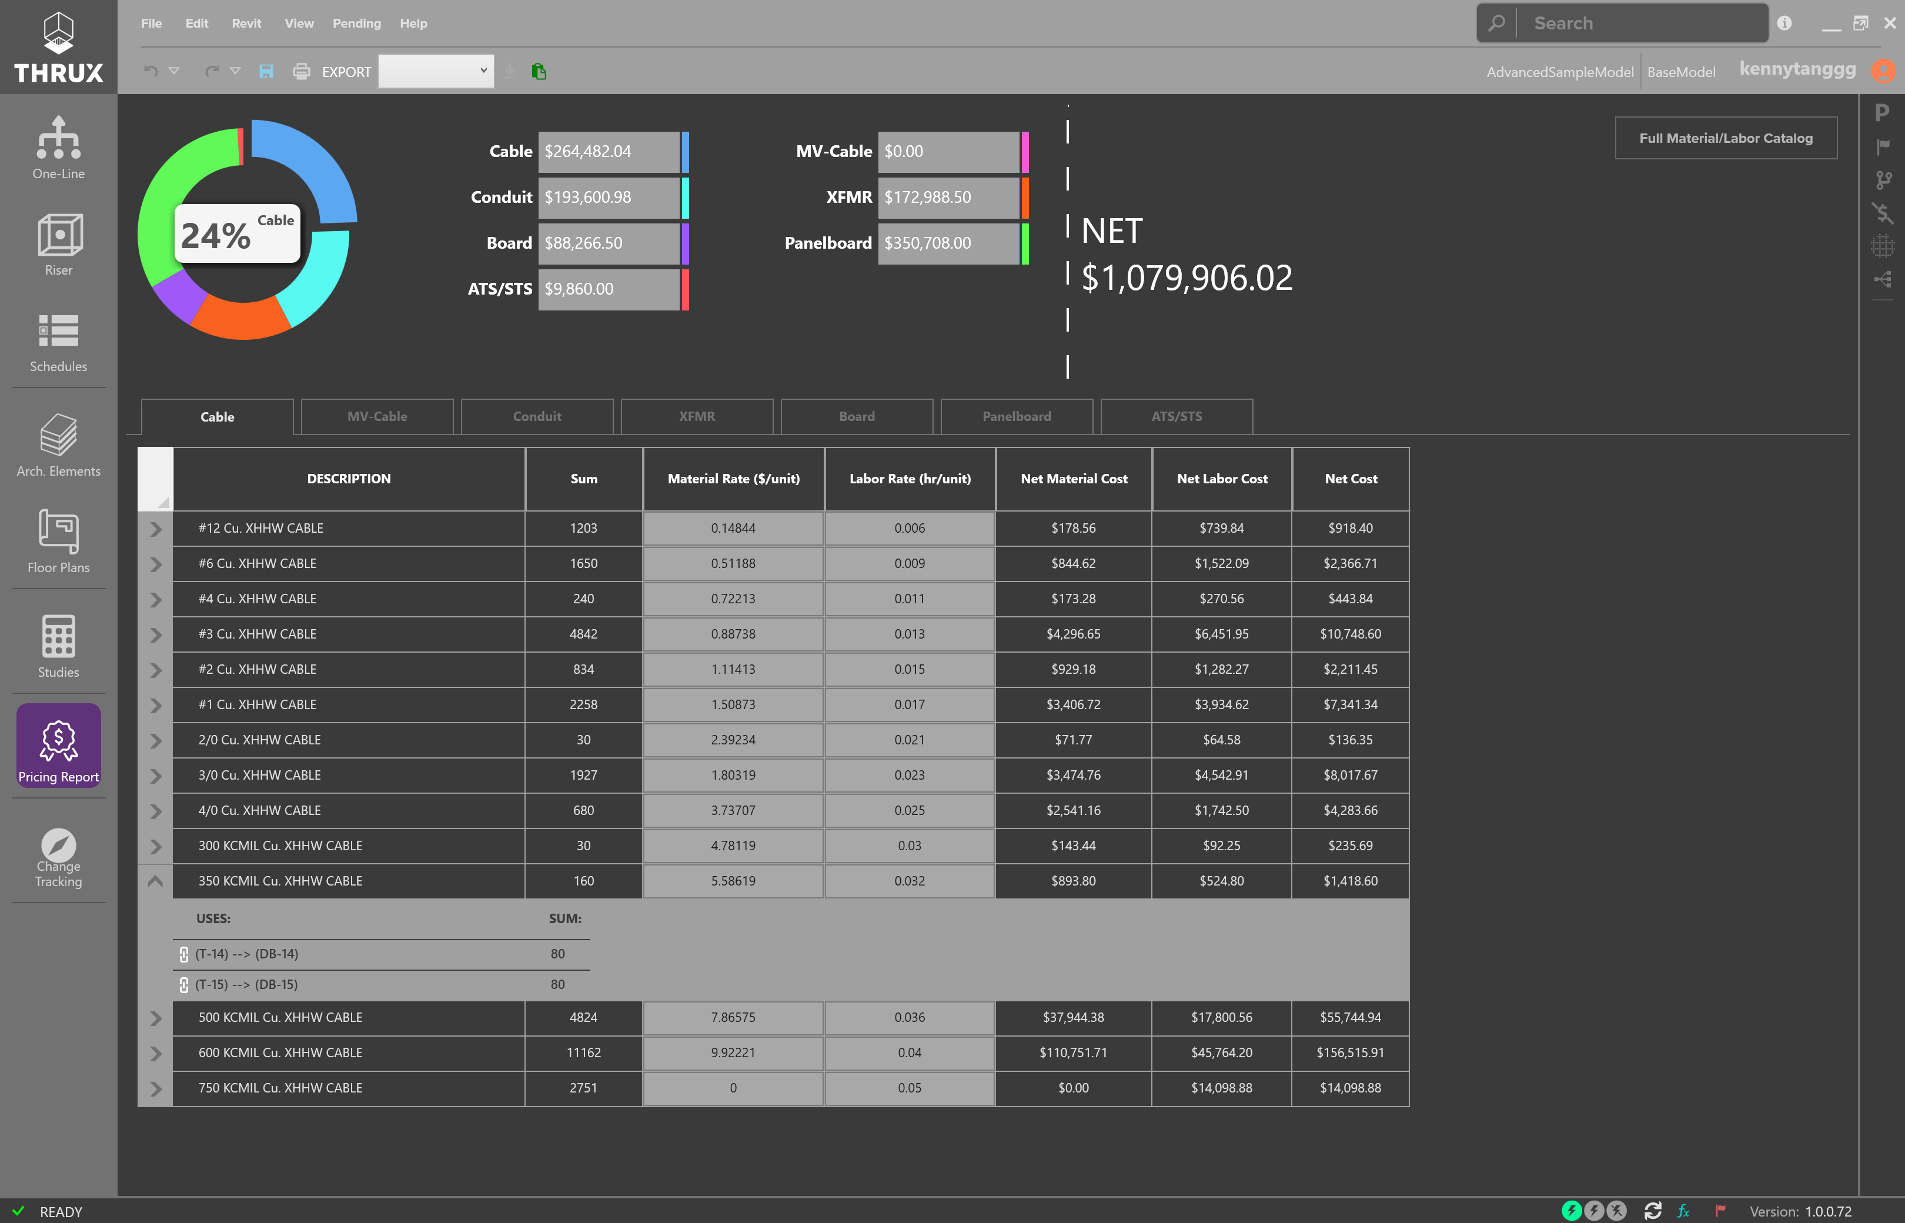
Task: Open the undo history dropdown arrow
Action: pyautogui.click(x=174, y=71)
